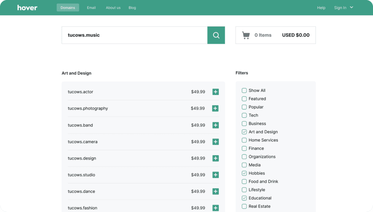Enable the Tech filter
Screen dimensions: 373x212
tap(244, 115)
